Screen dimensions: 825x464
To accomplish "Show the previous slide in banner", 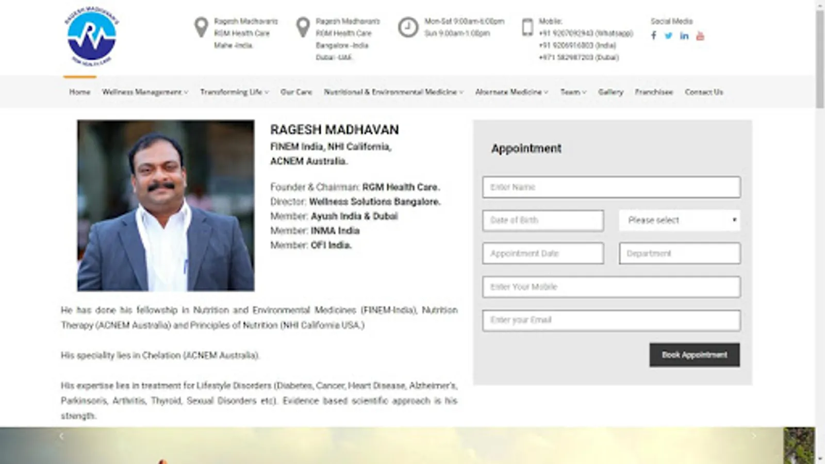I will tap(61, 436).
